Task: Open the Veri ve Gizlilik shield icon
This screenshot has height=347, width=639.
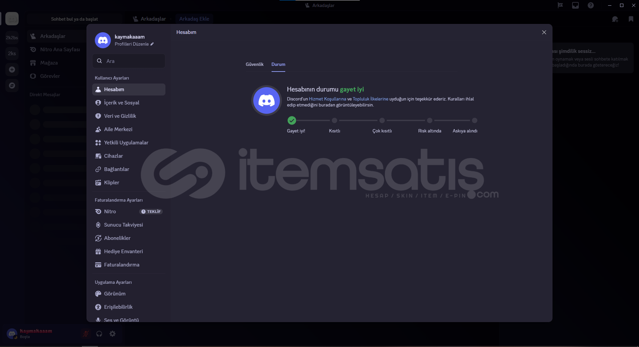Action: tap(98, 116)
